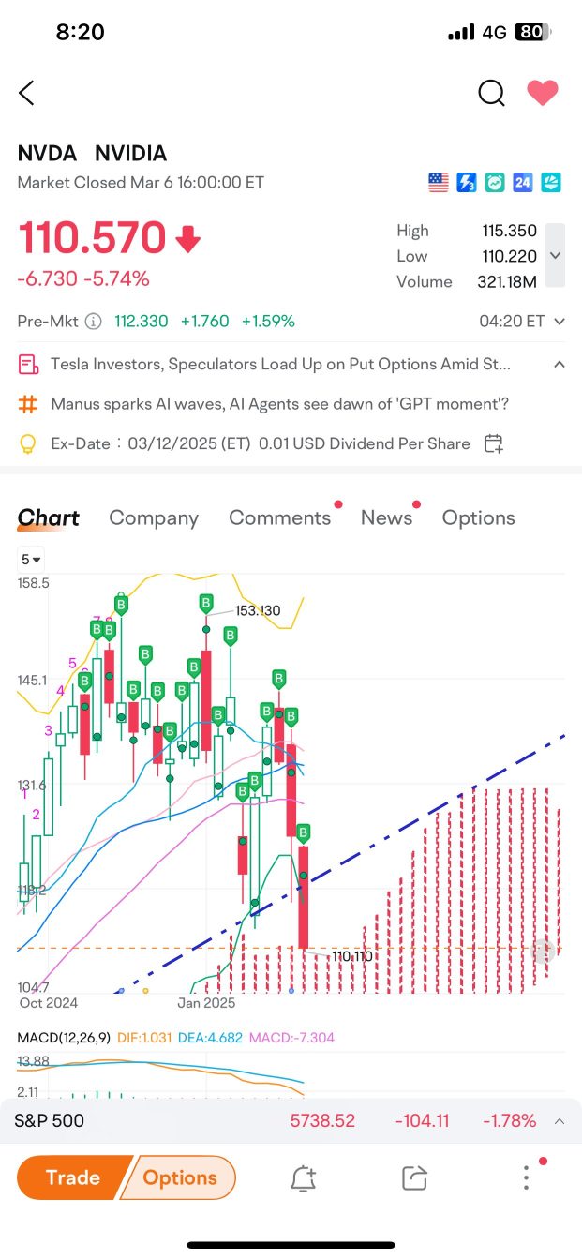This screenshot has width=582, height=1260.
Task: Open the chart interval 5 dropdown
Action: 31,560
